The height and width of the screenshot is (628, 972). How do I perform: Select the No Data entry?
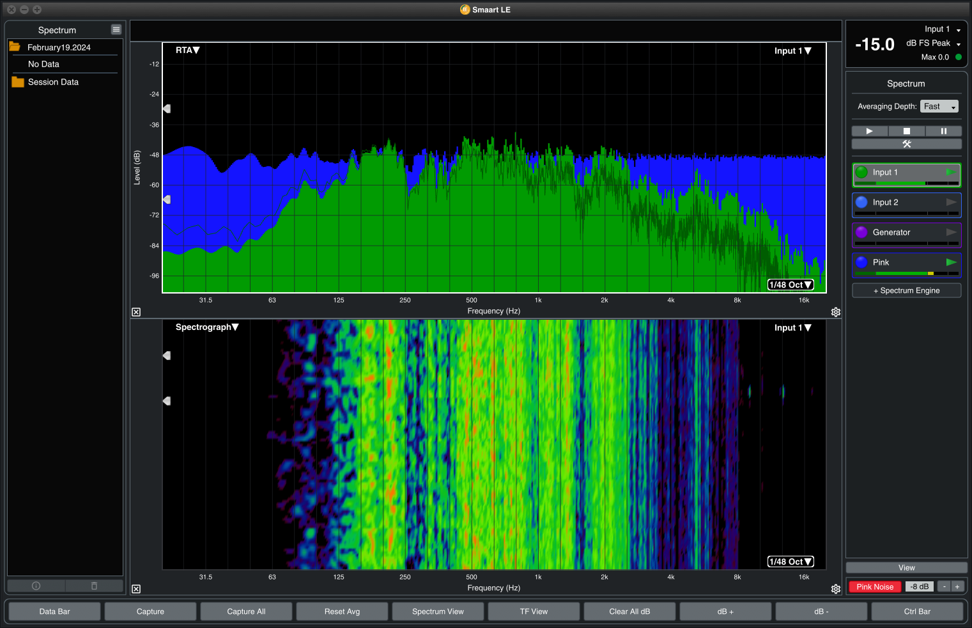click(43, 64)
